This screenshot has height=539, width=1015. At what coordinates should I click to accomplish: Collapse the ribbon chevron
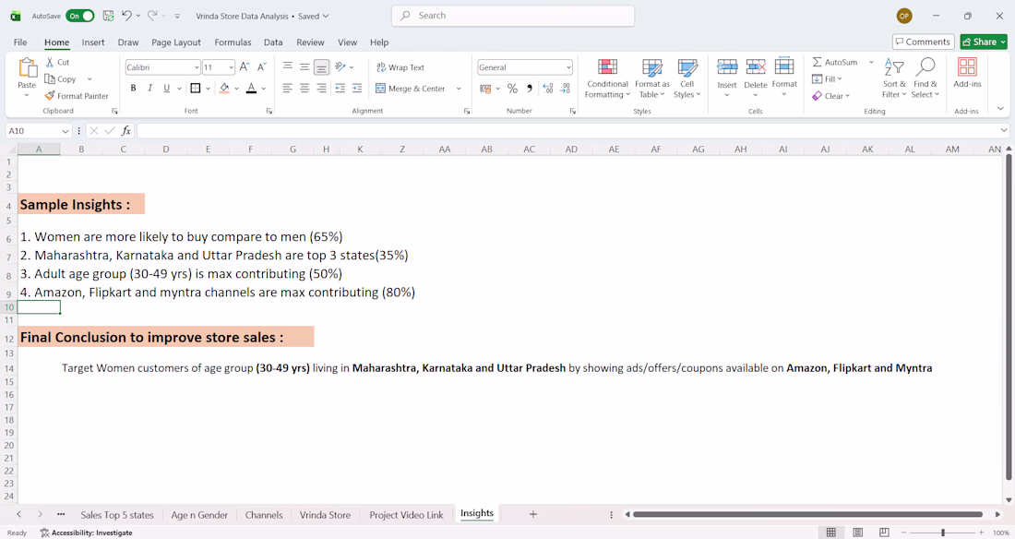coord(1000,109)
